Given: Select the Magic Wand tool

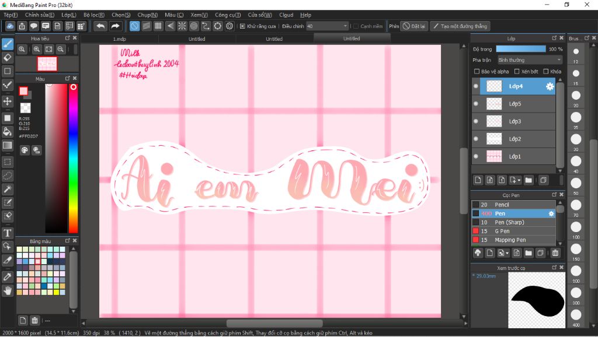Looking at the screenshot, I should click(7, 189).
